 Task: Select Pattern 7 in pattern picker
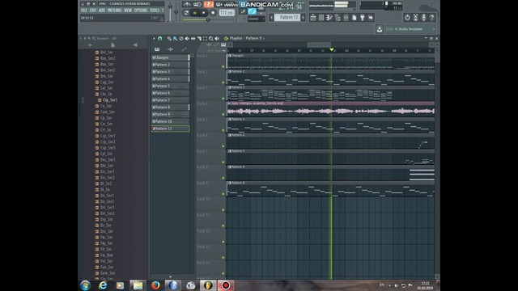[x=171, y=100]
